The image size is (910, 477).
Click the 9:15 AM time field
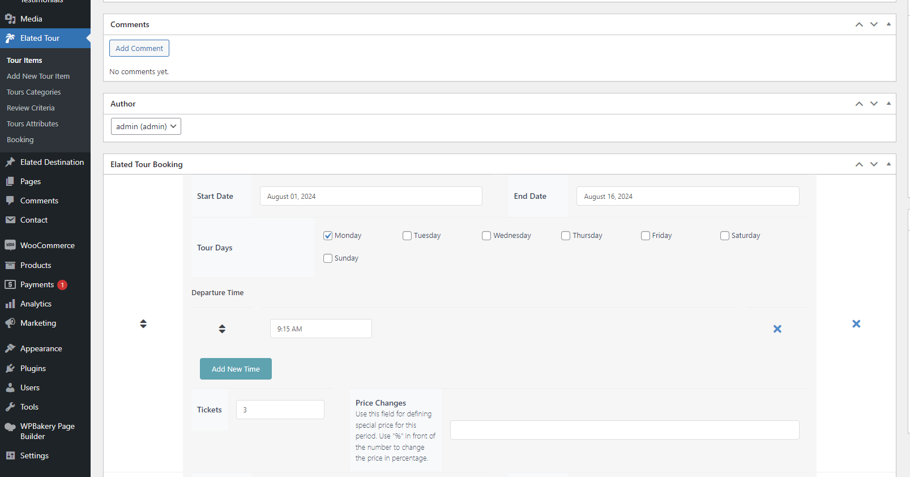[x=321, y=329]
